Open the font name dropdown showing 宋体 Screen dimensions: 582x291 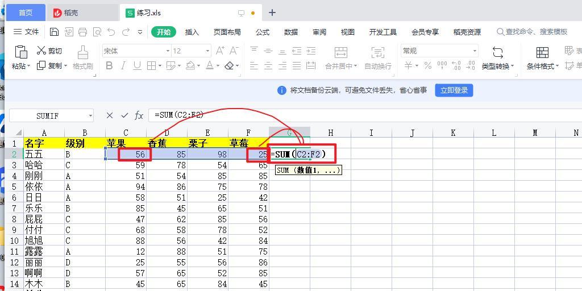[168, 51]
